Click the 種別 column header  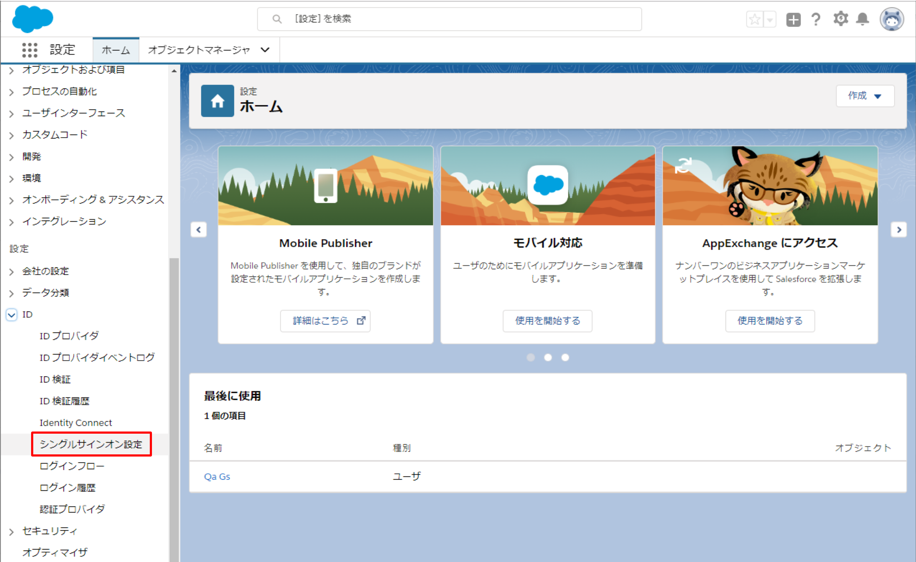click(x=402, y=448)
